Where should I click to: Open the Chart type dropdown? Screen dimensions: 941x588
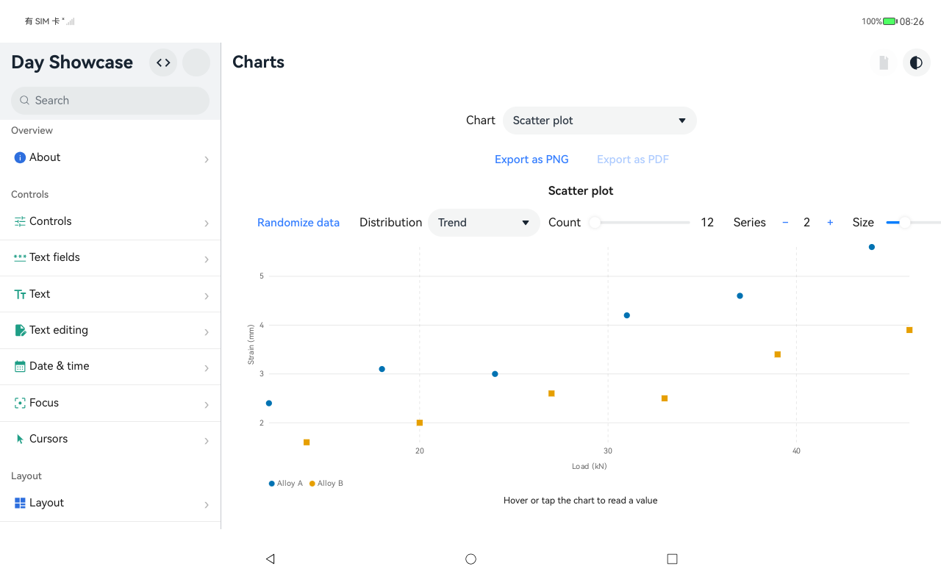point(600,121)
